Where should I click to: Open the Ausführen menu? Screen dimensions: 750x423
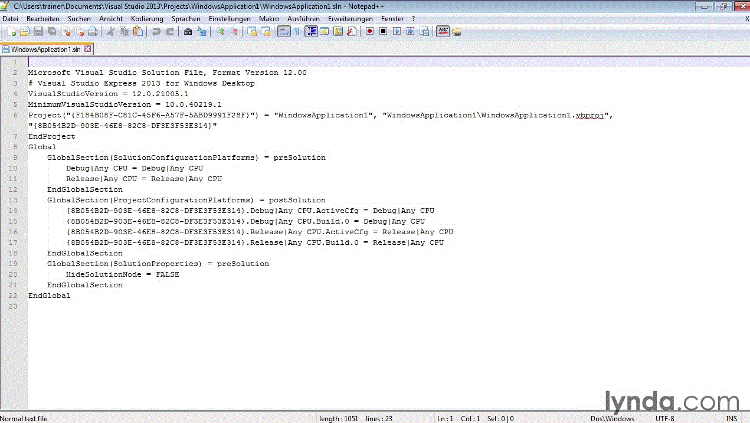click(x=304, y=19)
